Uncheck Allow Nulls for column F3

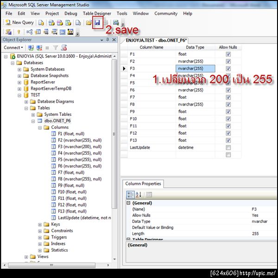pyautogui.click(x=228, y=69)
